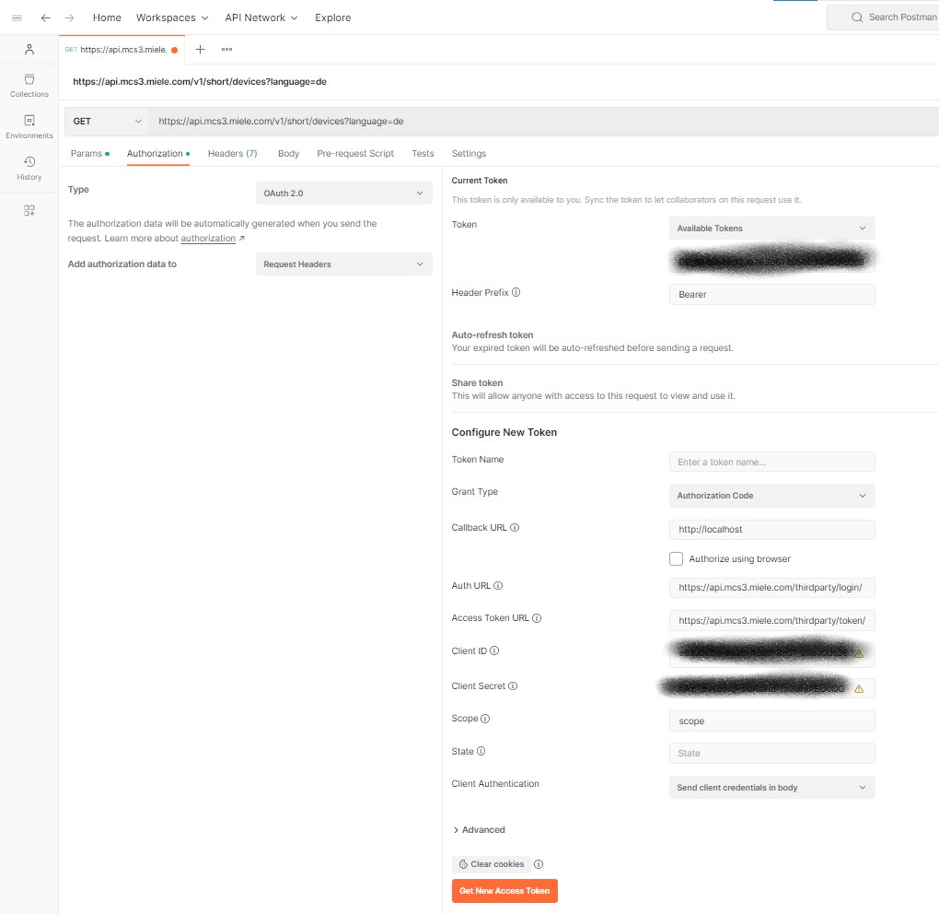Expand the Advanced section
Image resolution: width=939 pixels, height=914 pixels.
click(479, 829)
